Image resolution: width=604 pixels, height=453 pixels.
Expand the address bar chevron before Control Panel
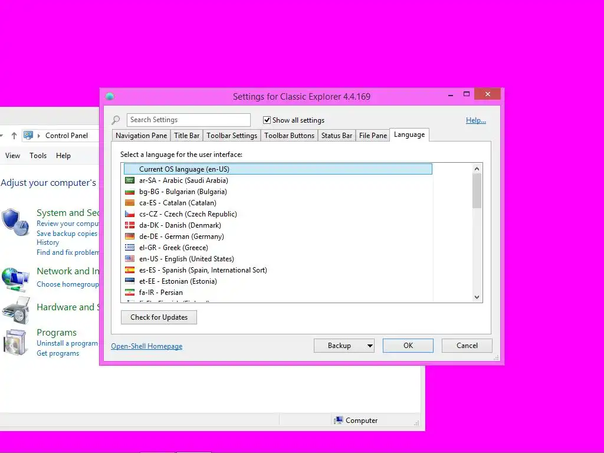point(39,136)
